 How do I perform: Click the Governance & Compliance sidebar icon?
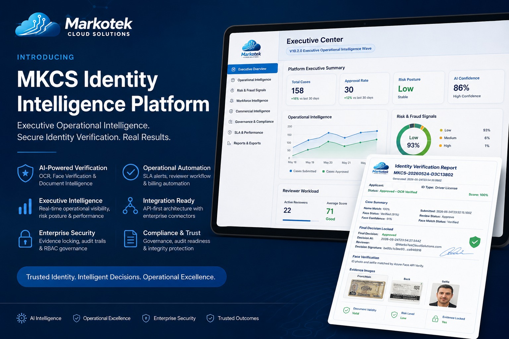(230, 122)
